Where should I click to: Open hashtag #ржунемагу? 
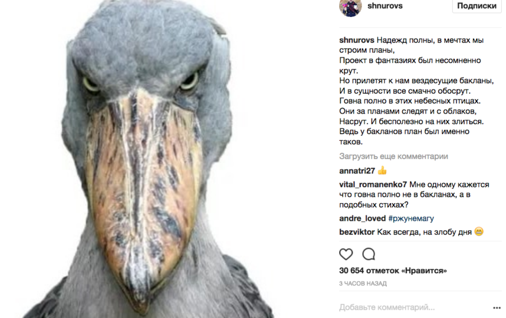coord(411,218)
